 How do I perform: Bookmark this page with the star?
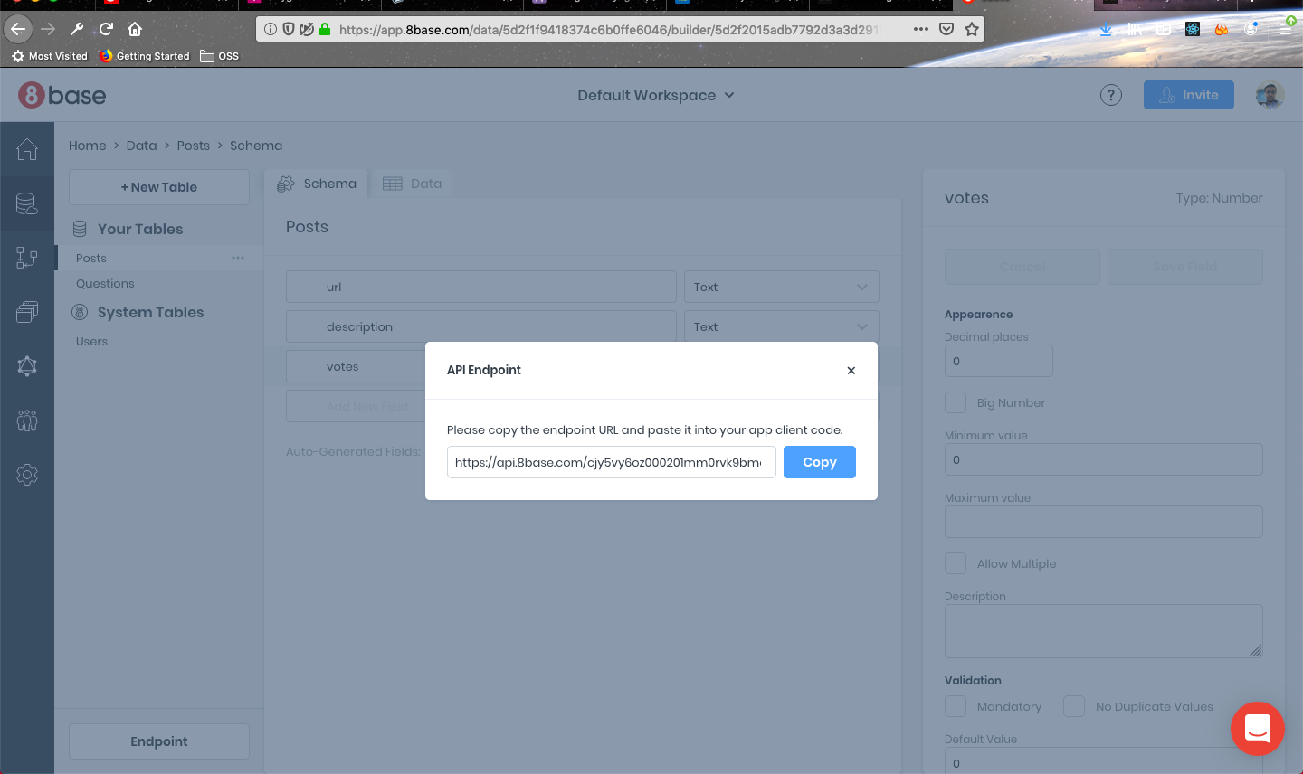click(972, 29)
